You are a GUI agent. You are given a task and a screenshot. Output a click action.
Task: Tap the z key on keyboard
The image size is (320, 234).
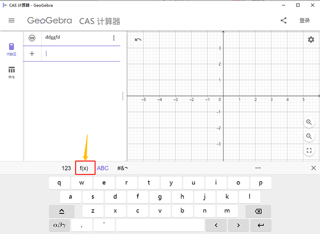(x=93, y=211)
